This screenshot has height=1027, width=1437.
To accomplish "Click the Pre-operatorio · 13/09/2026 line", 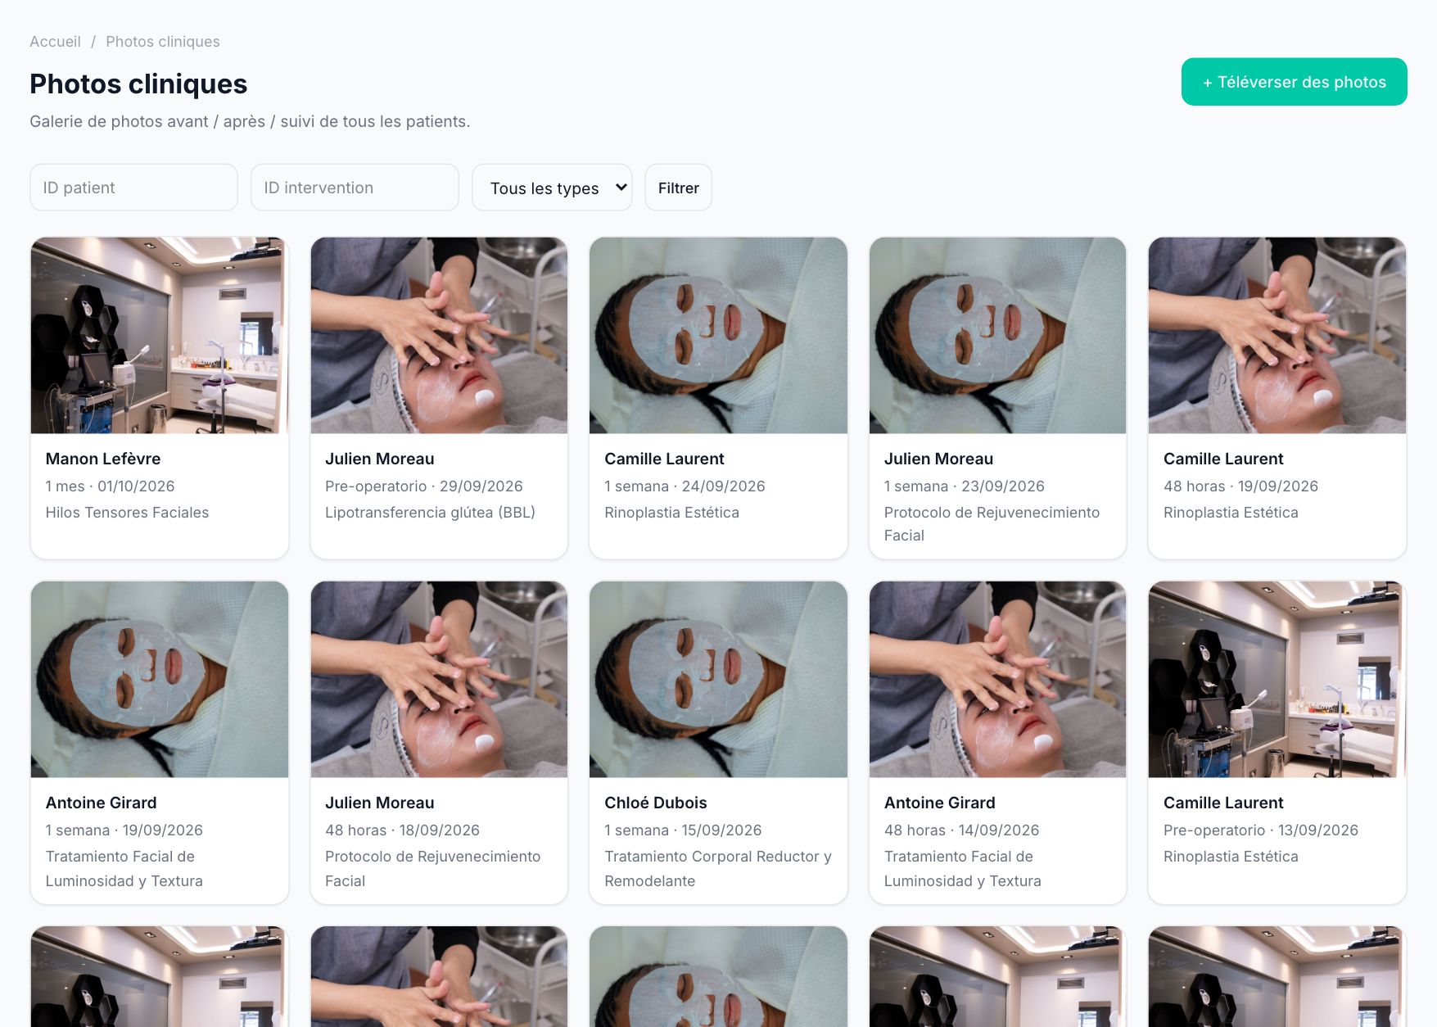I will click(1261, 830).
